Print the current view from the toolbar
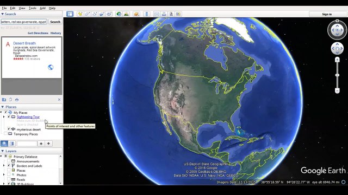 tap(164, 14)
